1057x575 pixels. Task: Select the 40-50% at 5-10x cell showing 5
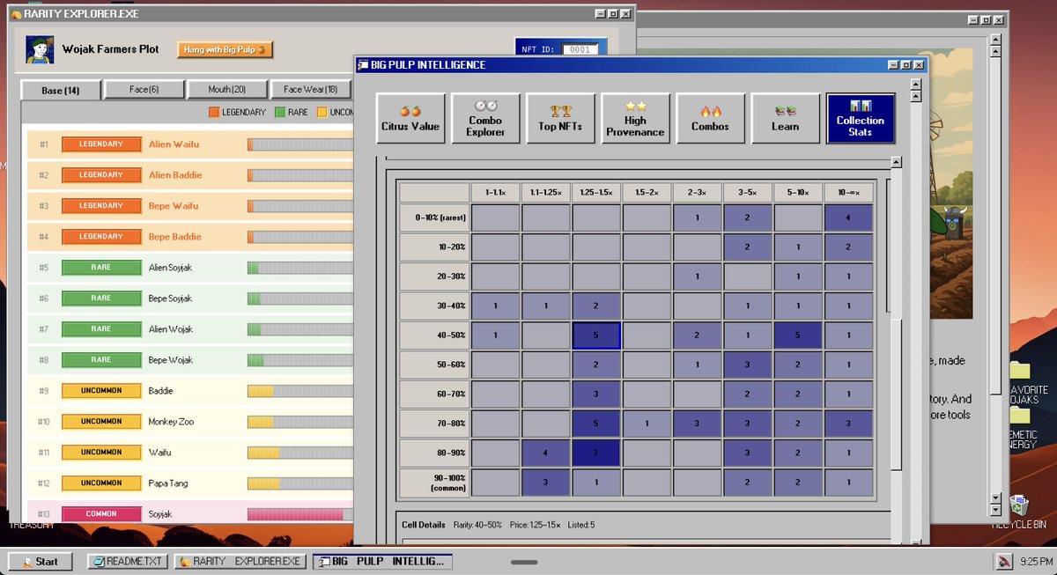[x=798, y=335]
